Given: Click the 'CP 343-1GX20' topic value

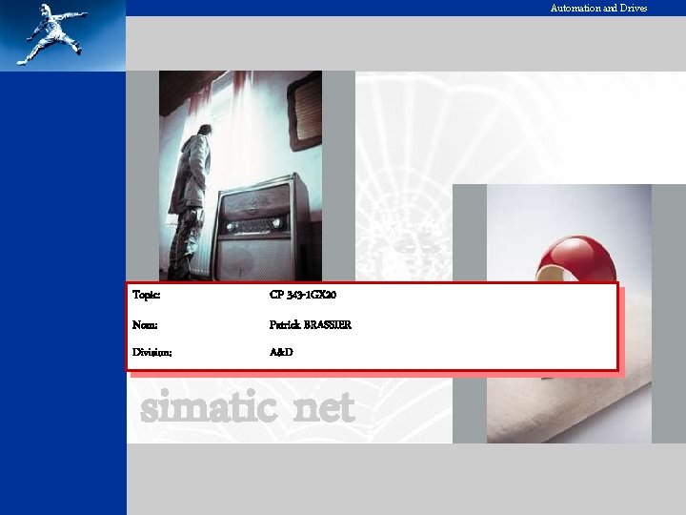Looking at the screenshot, I should (303, 295).
